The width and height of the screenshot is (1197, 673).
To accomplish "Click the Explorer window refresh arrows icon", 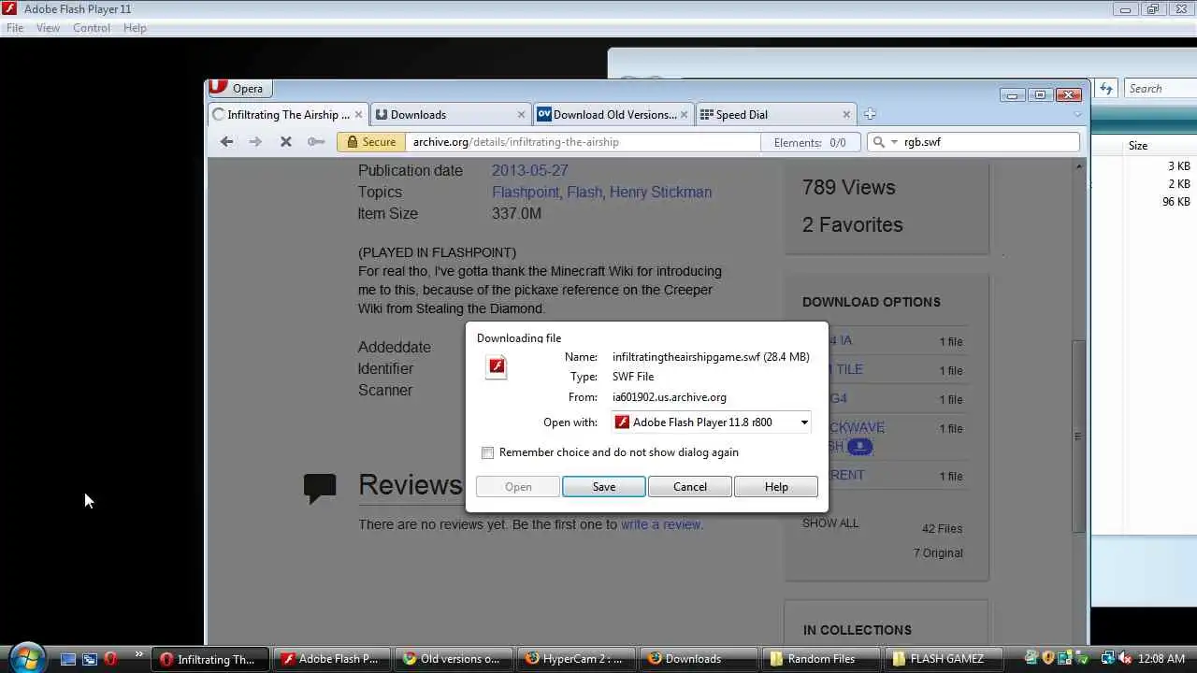I will [1106, 89].
